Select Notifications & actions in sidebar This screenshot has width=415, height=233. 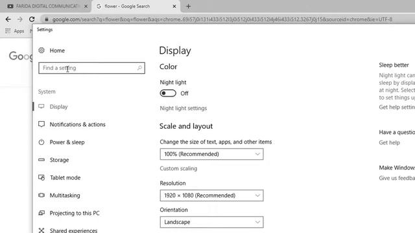[78, 124]
